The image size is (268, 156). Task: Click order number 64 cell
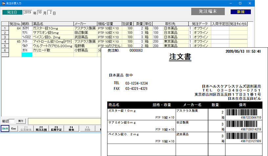point(15,28)
